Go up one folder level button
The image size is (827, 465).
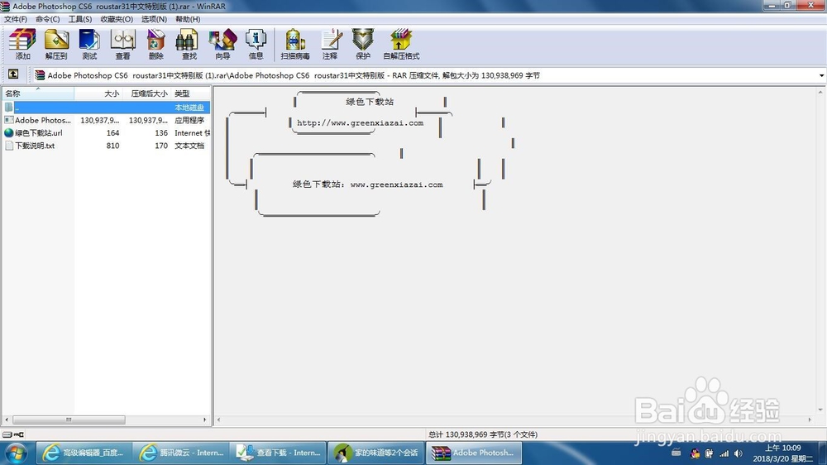point(13,74)
